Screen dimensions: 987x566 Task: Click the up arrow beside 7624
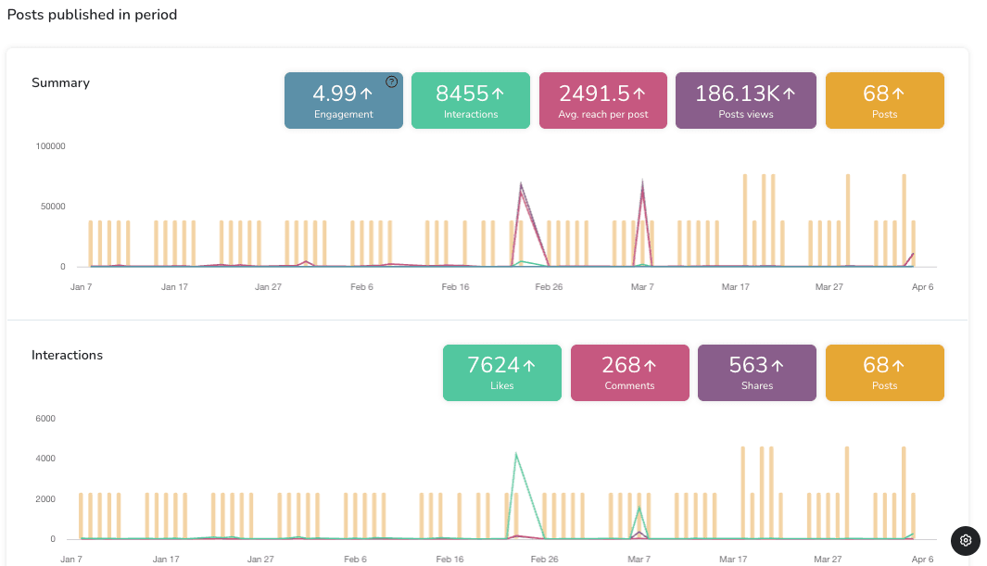529,366
